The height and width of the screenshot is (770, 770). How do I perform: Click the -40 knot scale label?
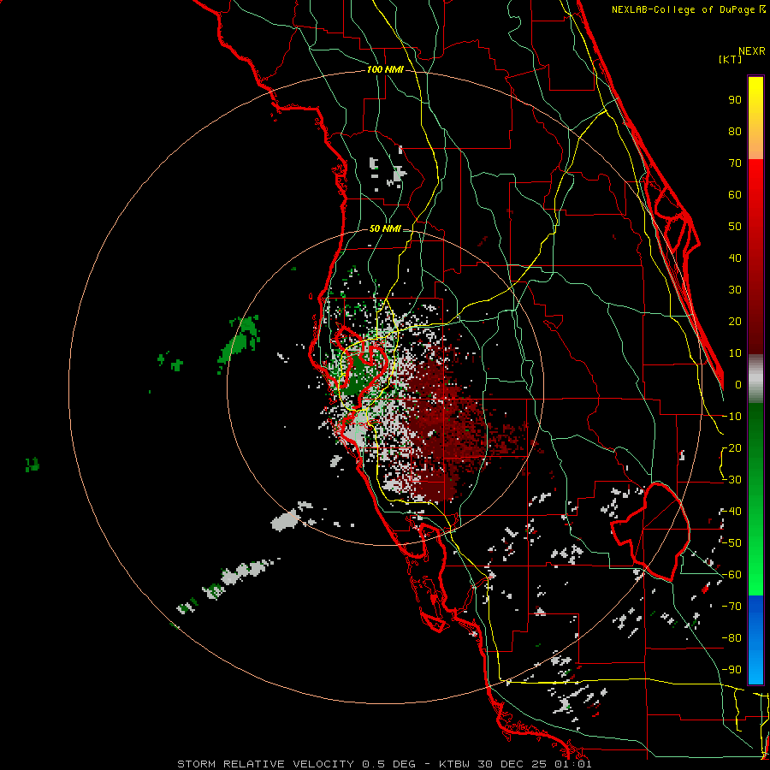(731, 512)
